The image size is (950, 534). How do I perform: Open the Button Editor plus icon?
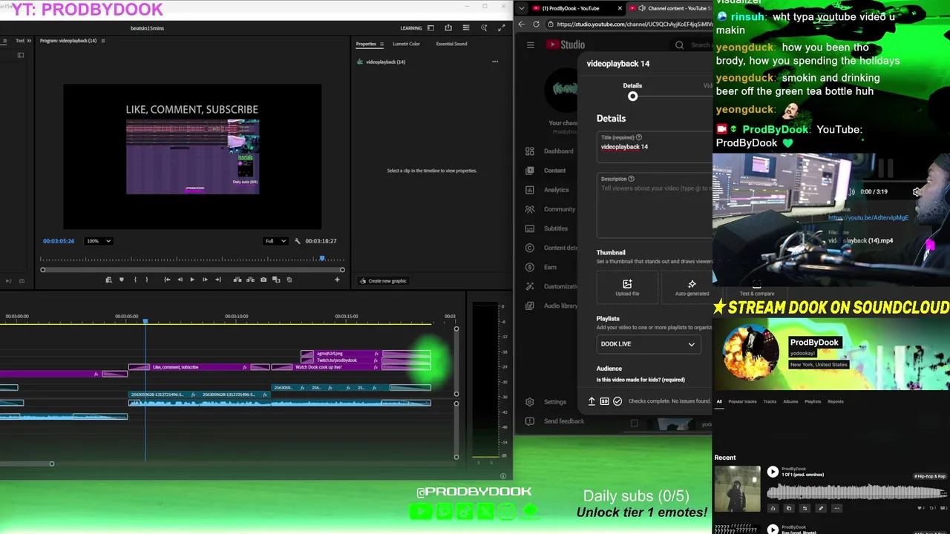click(337, 280)
